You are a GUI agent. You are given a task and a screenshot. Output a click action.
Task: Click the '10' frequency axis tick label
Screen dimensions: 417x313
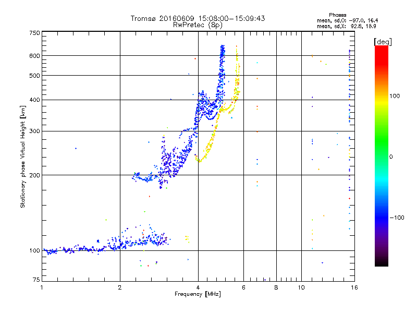coord(301,287)
